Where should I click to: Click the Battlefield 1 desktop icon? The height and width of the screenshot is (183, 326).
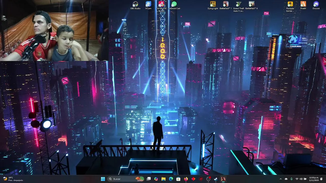[x=226, y=5]
